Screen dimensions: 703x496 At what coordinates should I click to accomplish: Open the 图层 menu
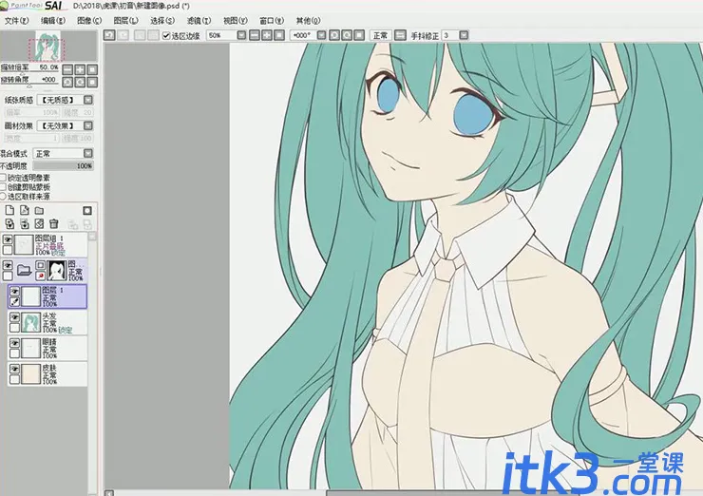pyautogui.click(x=125, y=21)
